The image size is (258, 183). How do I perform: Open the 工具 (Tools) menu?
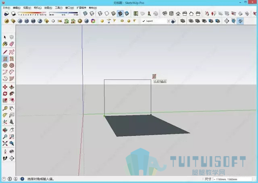pos(58,8)
